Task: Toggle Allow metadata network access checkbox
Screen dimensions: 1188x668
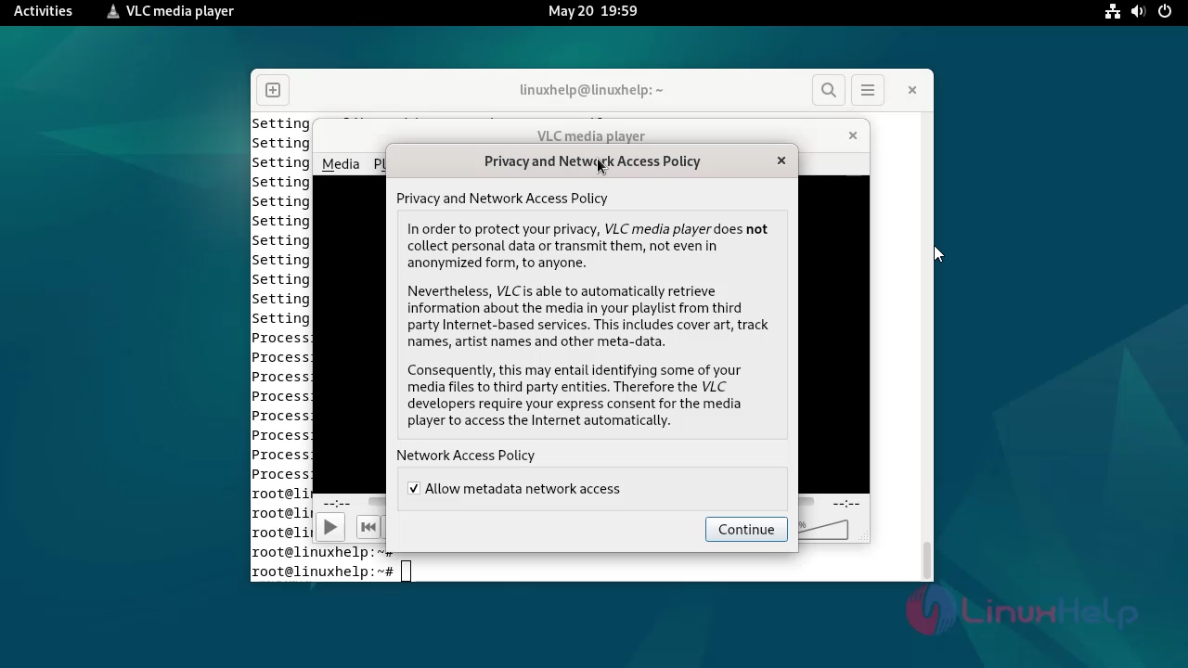Action: click(x=414, y=489)
